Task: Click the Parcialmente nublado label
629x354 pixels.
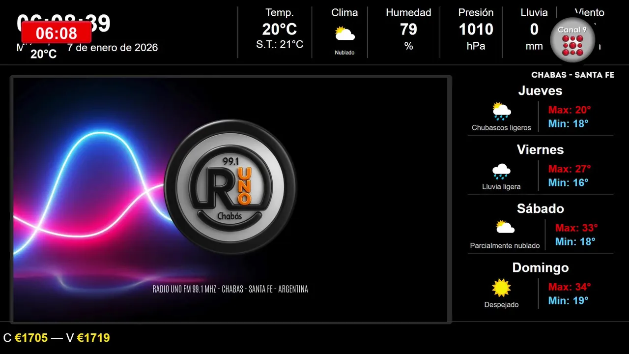Action: pyautogui.click(x=505, y=246)
